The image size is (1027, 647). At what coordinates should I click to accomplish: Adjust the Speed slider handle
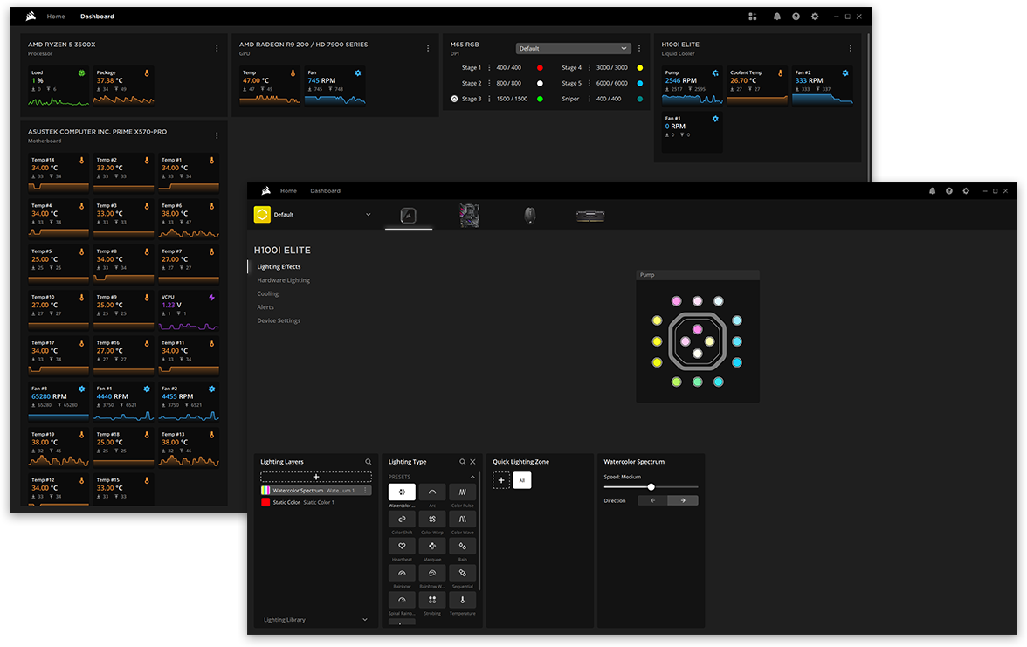click(651, 487)
